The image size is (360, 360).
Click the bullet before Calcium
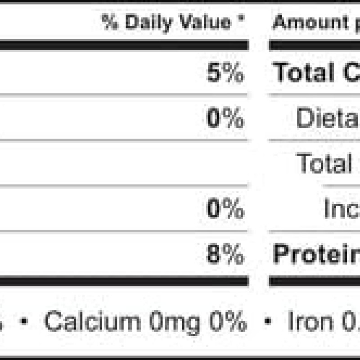click(x=24, y=322)
